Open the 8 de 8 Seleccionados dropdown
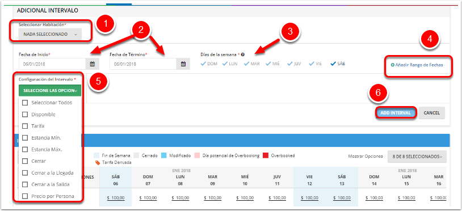Image resolution: width=462 pixels, height=211 pixels. 417,157
